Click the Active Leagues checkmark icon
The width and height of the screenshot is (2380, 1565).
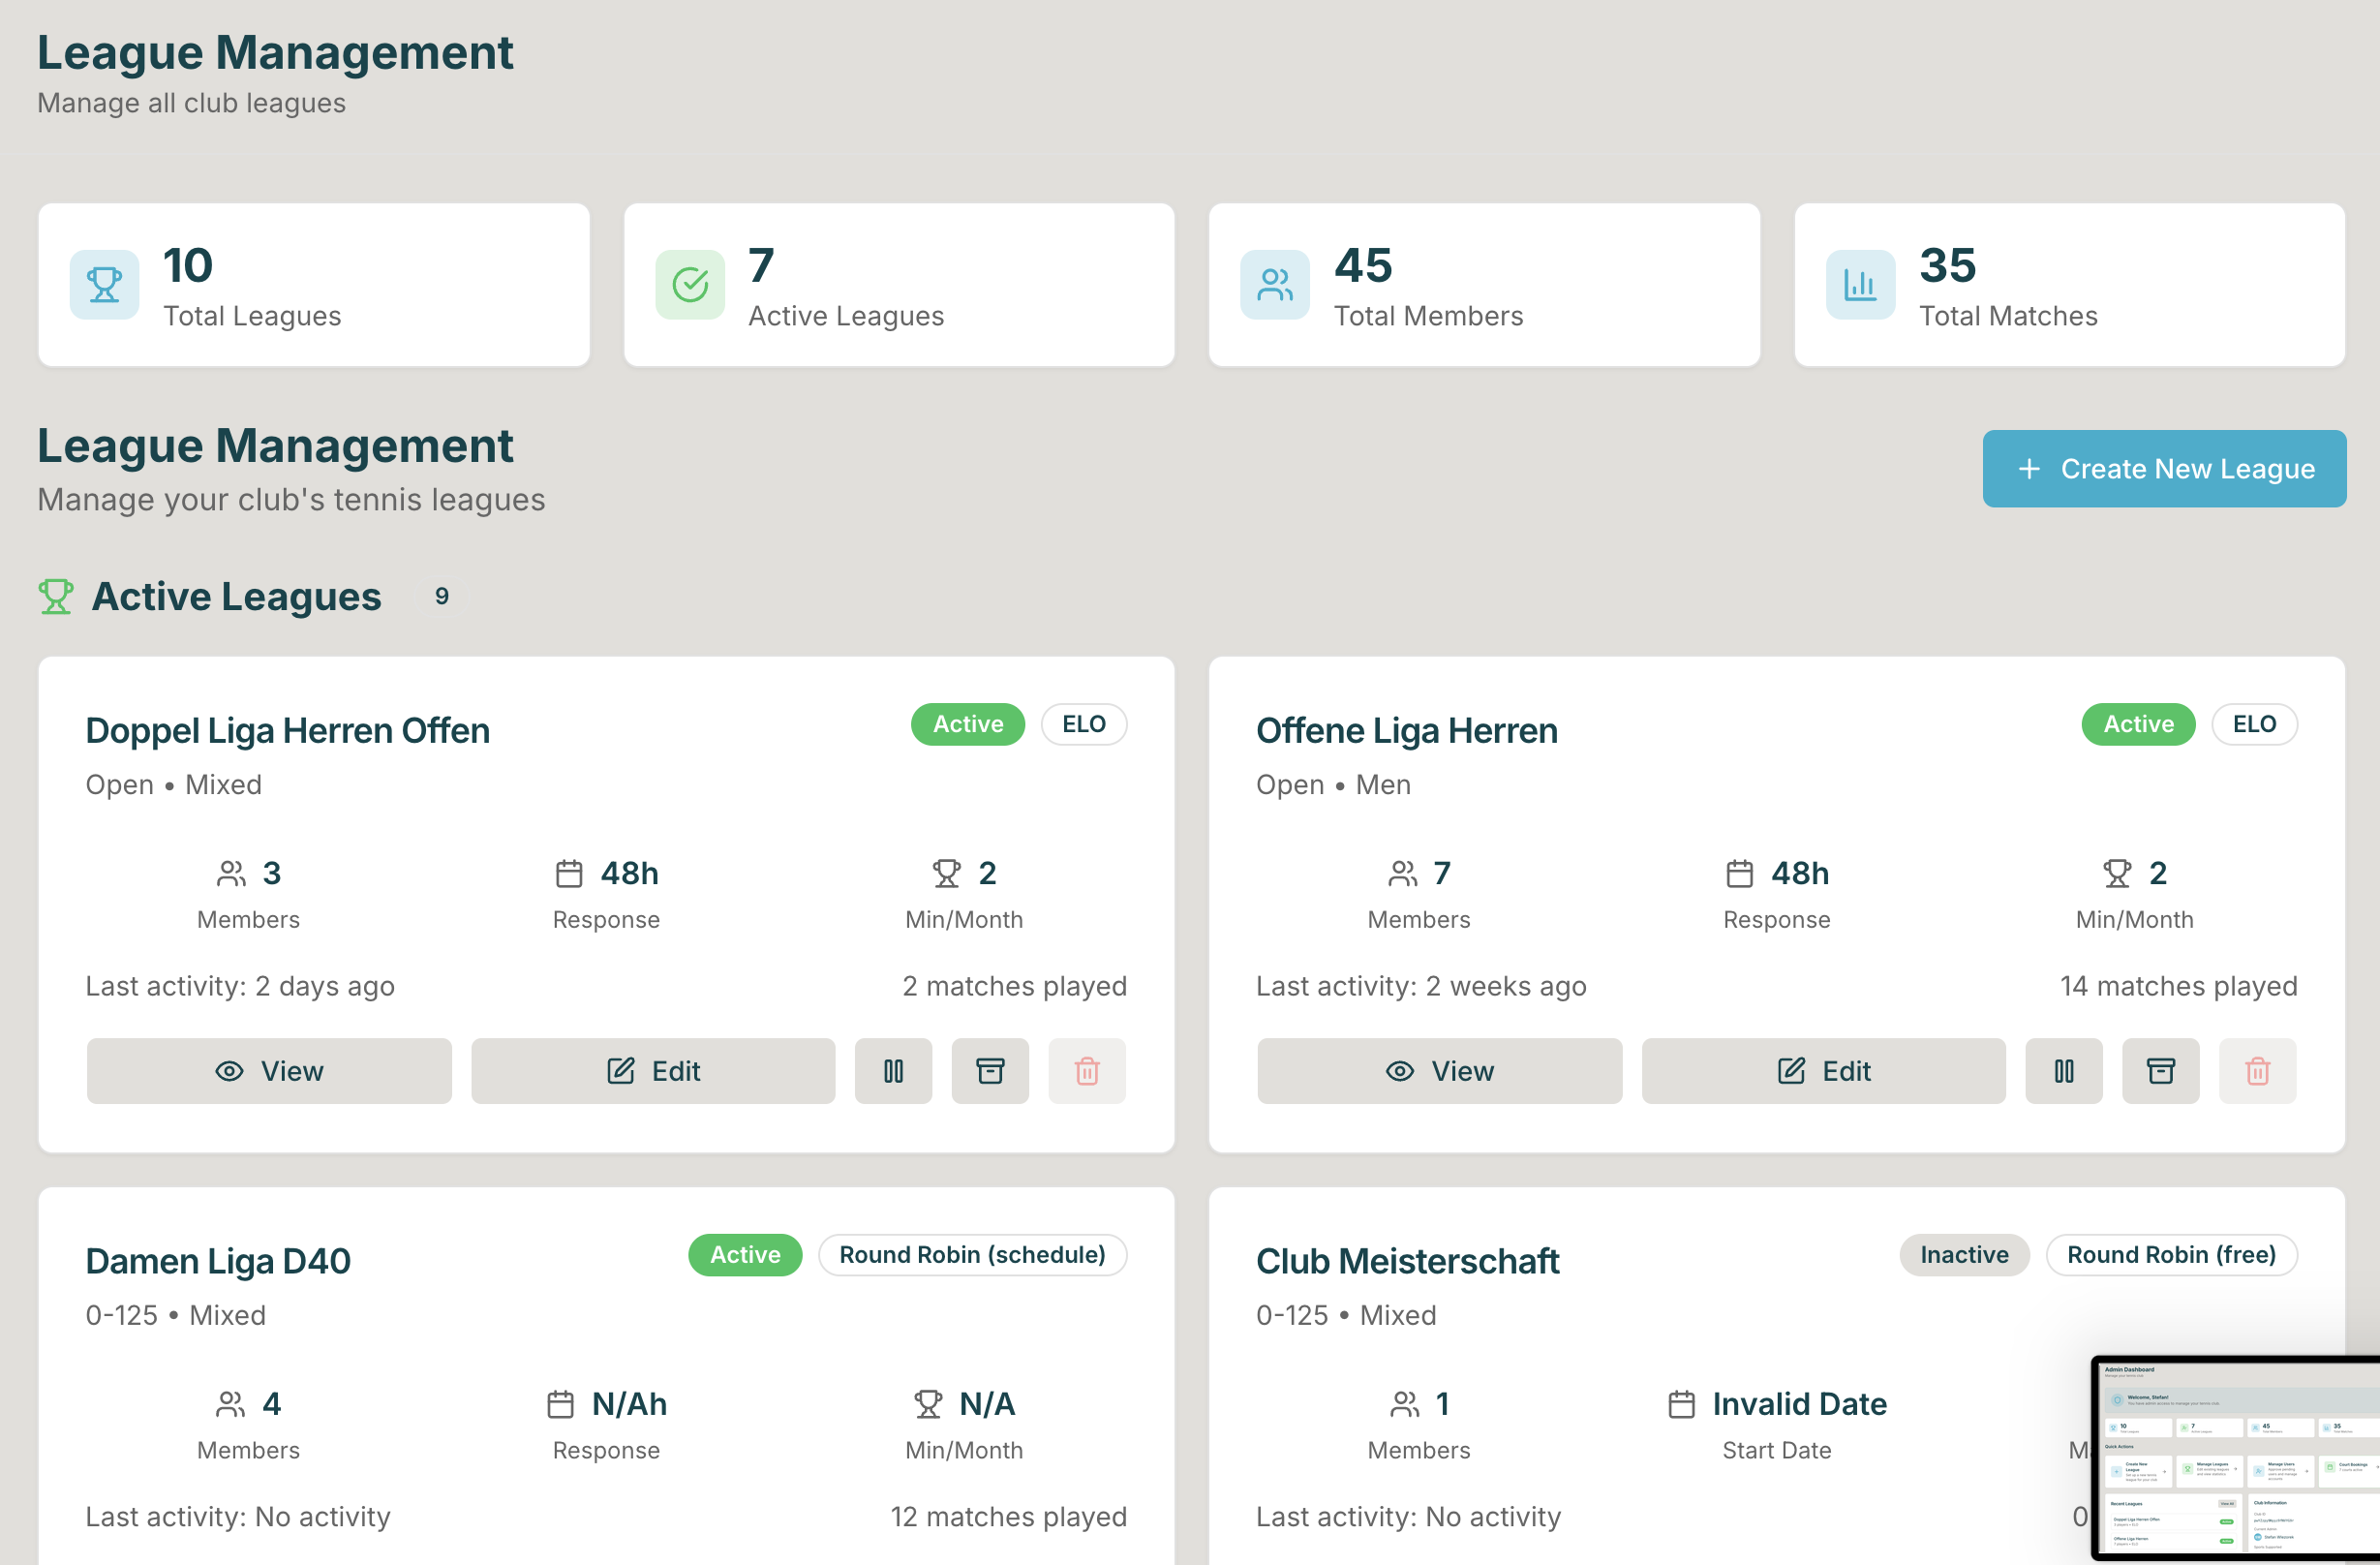(690, 285)
